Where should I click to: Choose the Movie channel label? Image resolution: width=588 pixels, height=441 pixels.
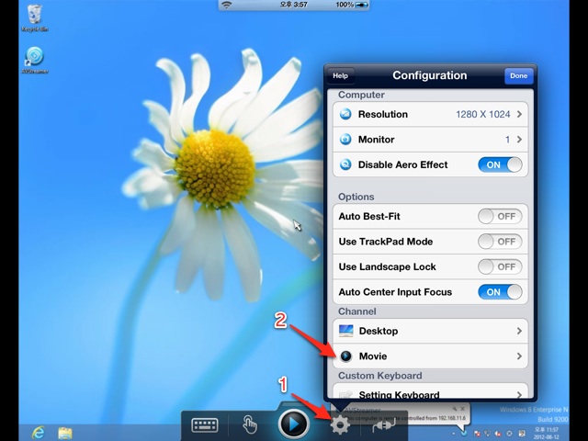point(373,356)
